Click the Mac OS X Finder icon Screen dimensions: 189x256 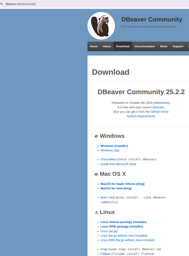(96, 174)
